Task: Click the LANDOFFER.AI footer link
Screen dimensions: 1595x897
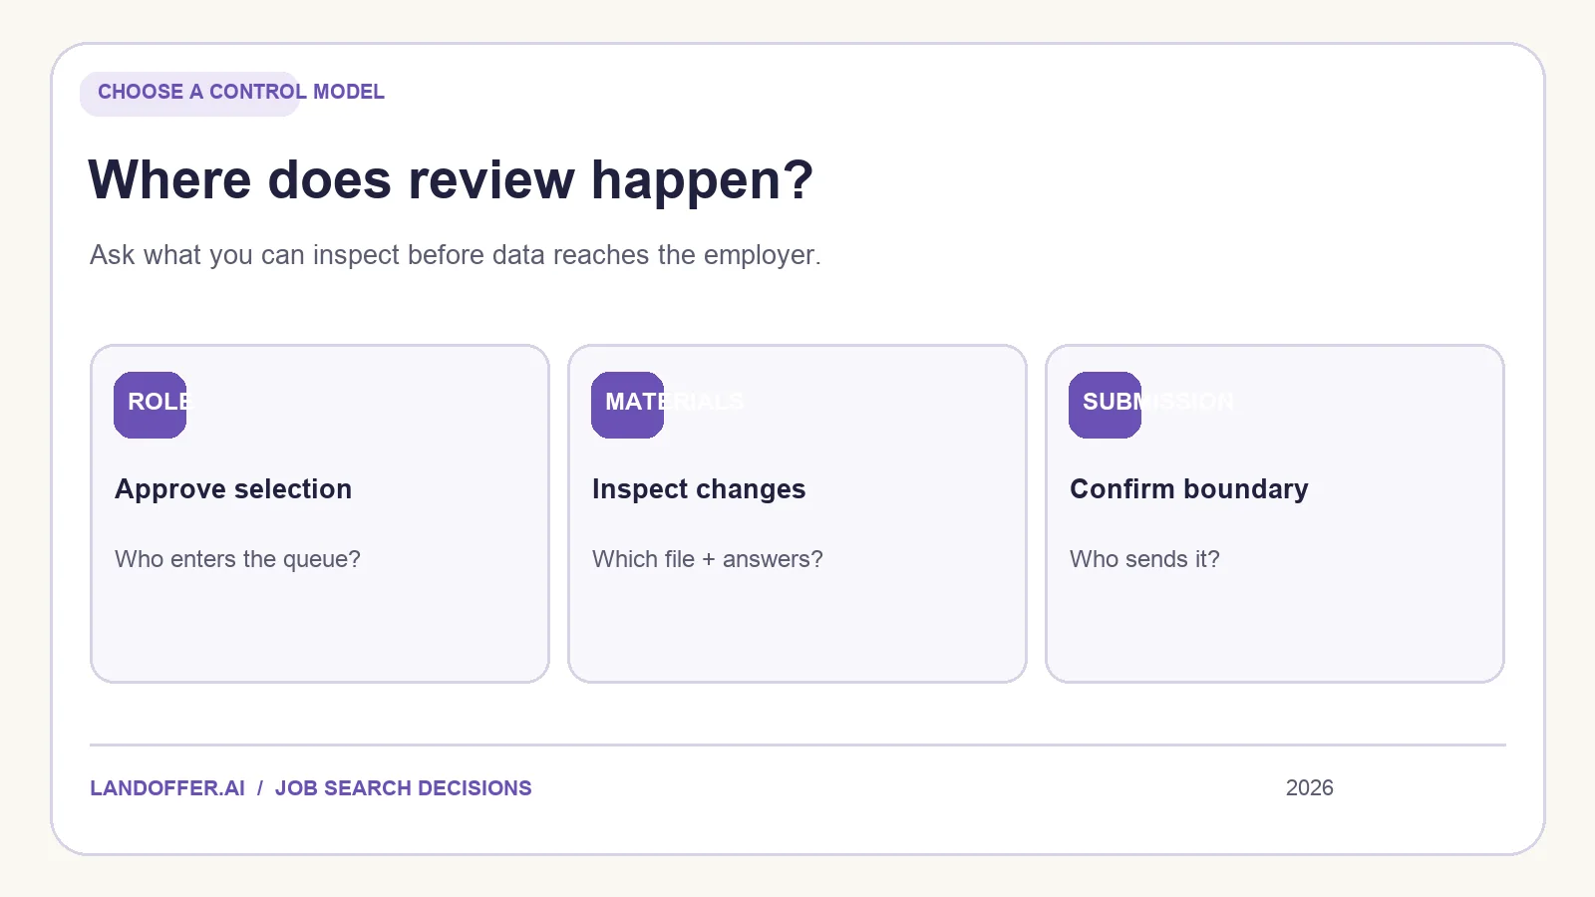Action: [167, 788]
